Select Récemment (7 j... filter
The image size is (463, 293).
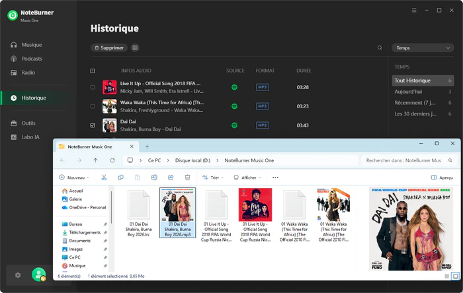(423, 103)
